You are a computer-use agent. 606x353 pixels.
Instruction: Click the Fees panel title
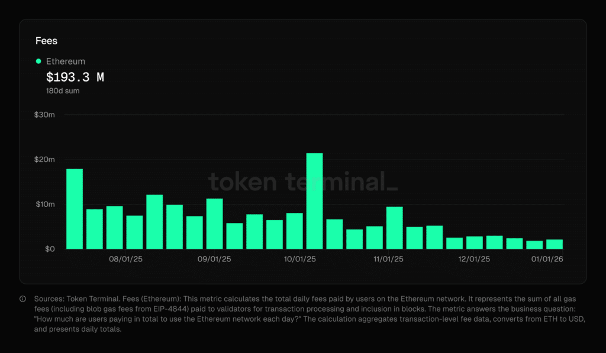[46, 41]
